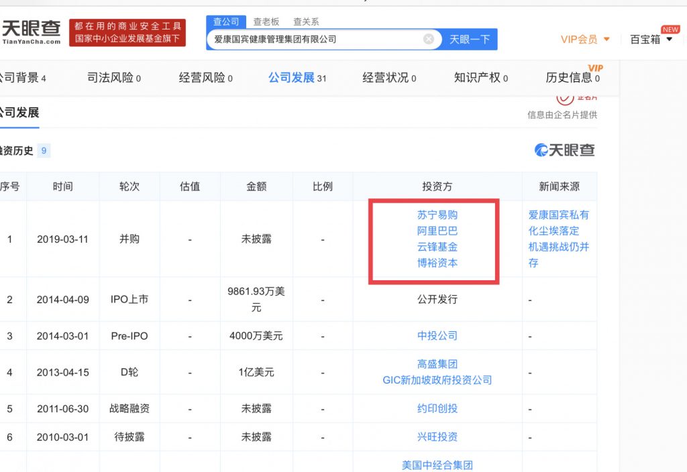Open the VIP会员 dropdown menu
This screenshot has height=472, width=687.
coord(585,40)
